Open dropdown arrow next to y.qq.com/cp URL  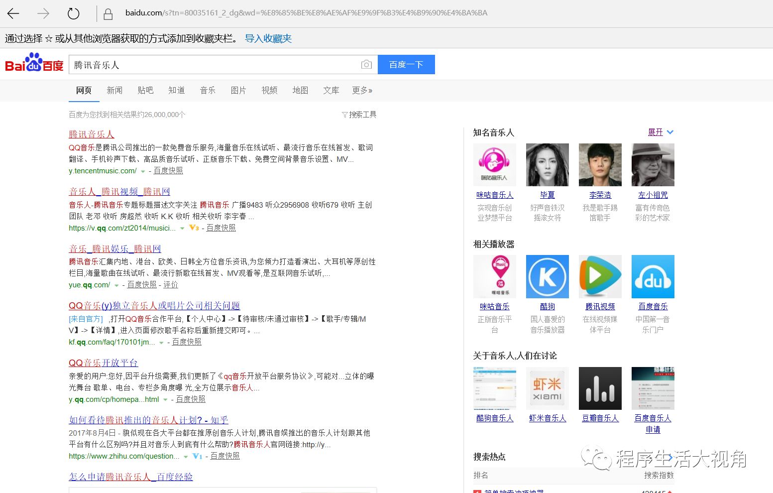click(165, 400)
